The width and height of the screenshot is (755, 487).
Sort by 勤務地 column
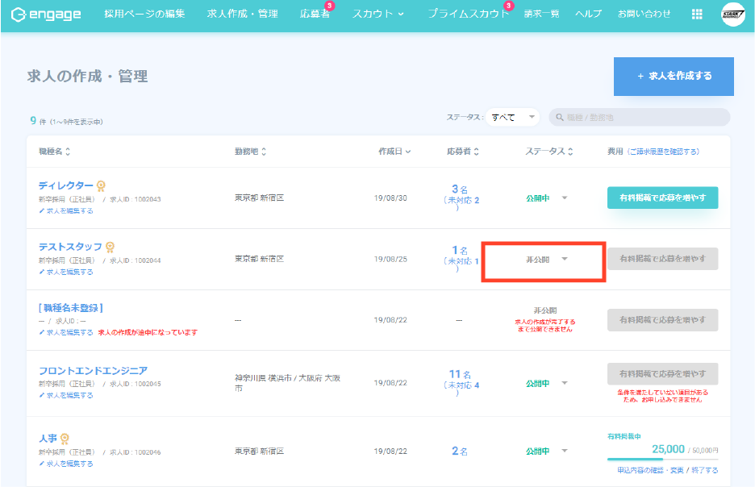click(250, 152)
